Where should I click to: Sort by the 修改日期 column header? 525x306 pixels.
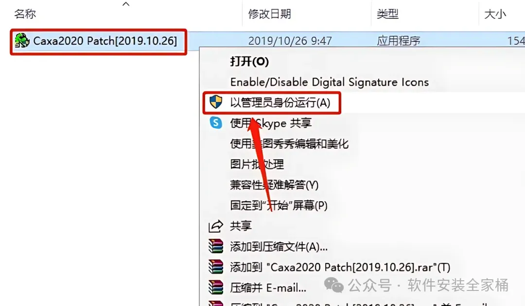pos(269,14)
